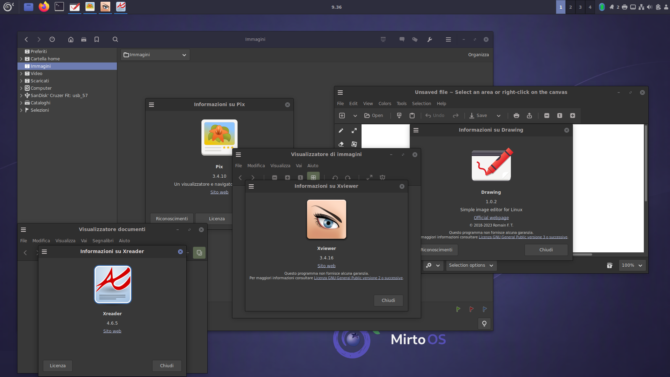The image size is (670, 377).
Task: Select Scaricati in Pix folder tree
Action: [x=39, y=81]
